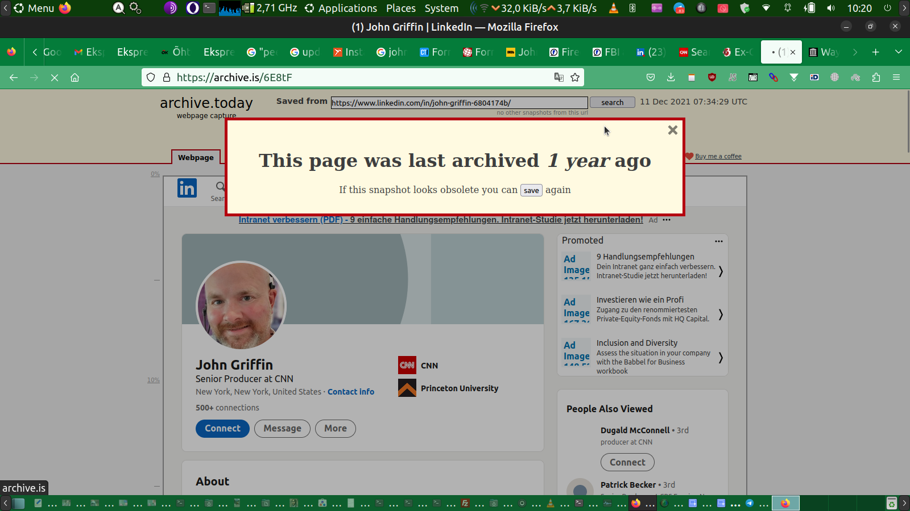Expand the list all tabs dropdown arrow

pos(899,52)
